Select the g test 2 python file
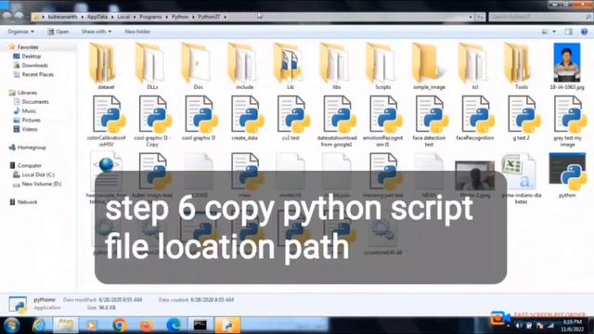Image resolution: width=594 pixels, height=334 pixels. [522, 119]
